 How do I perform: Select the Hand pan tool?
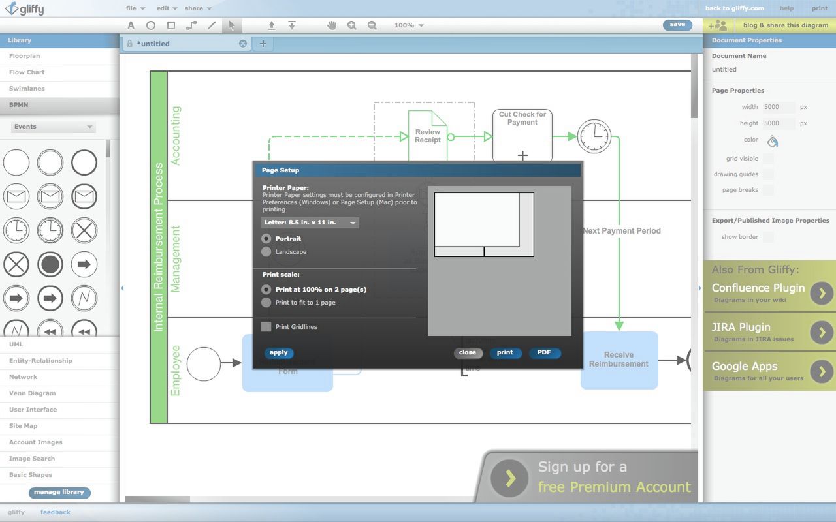coord(332,25)
